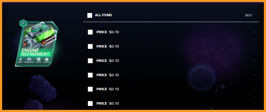Tick the third PRICE $0.10 row checkbox
Image resolution: width=266 pixels, height=112 pixels.
90,61
